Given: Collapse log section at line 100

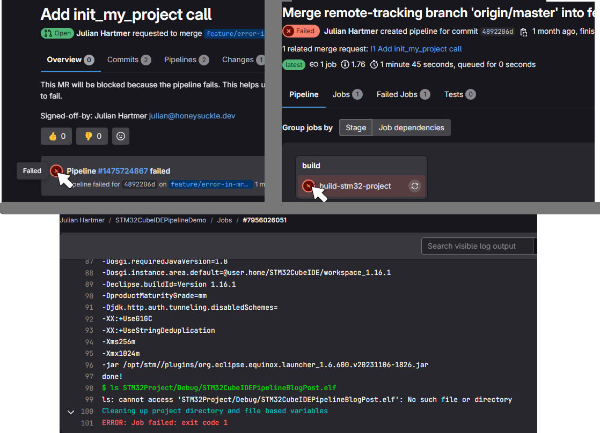Looking at the screenshot, I should 70,412.
